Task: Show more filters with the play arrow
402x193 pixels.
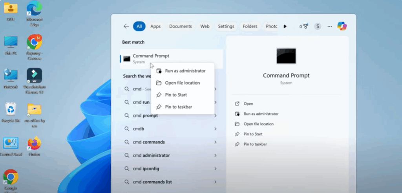Action: click(285, 26)
